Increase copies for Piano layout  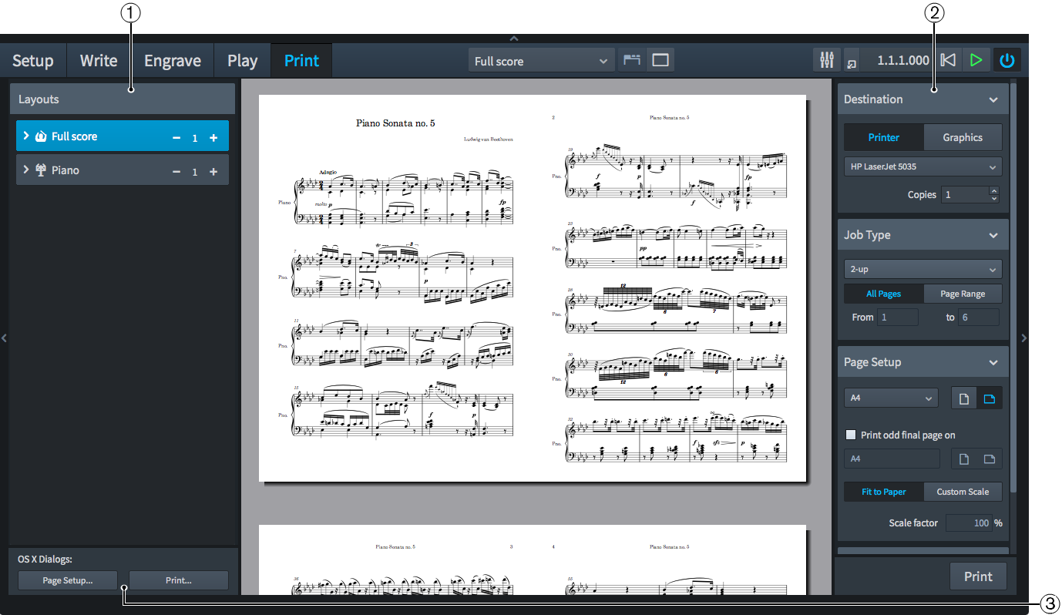pos(213,171)
